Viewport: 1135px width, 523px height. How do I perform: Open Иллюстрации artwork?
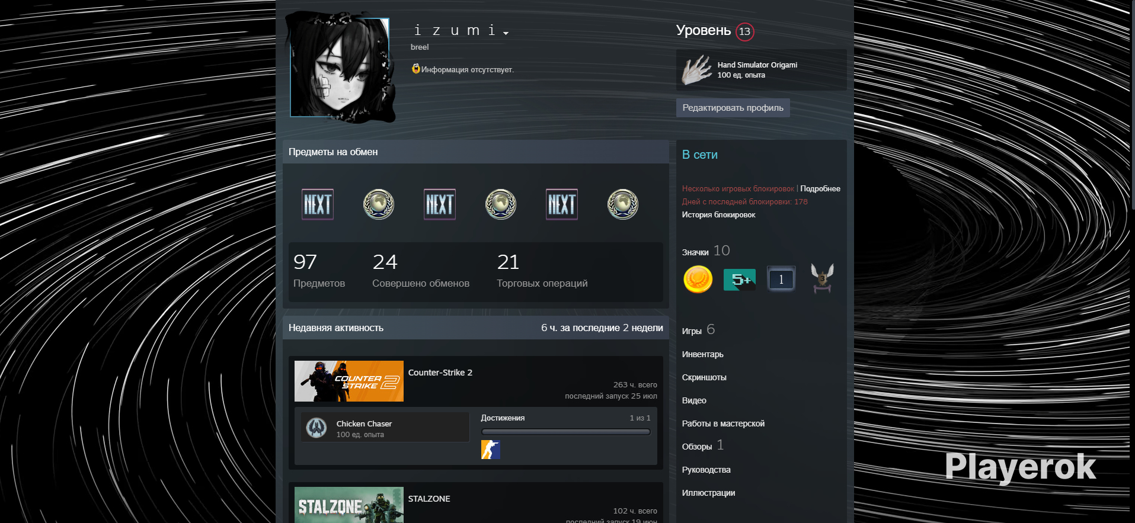708,493
